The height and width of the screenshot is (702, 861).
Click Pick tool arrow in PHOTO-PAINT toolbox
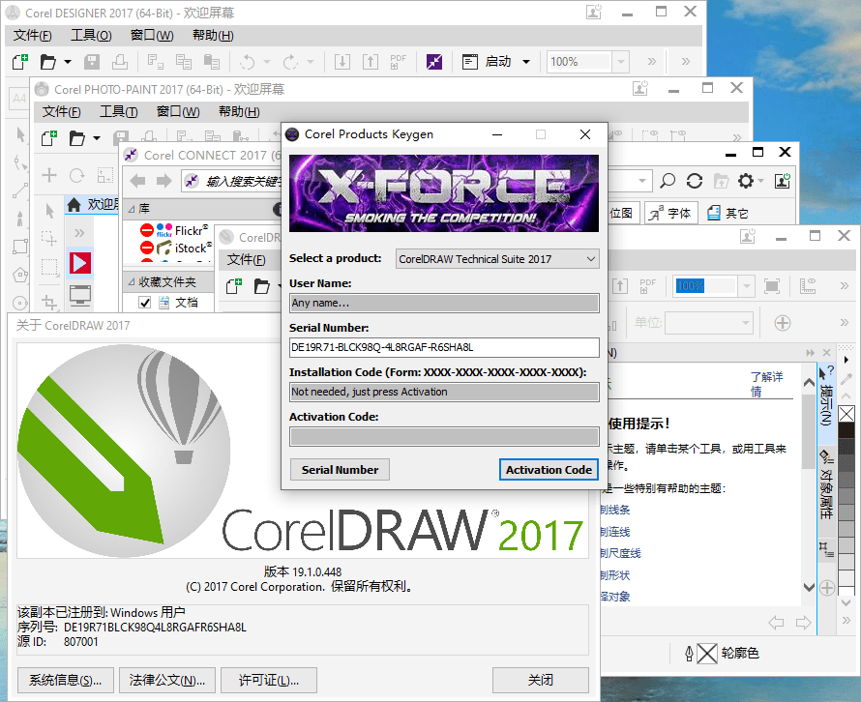50,211
